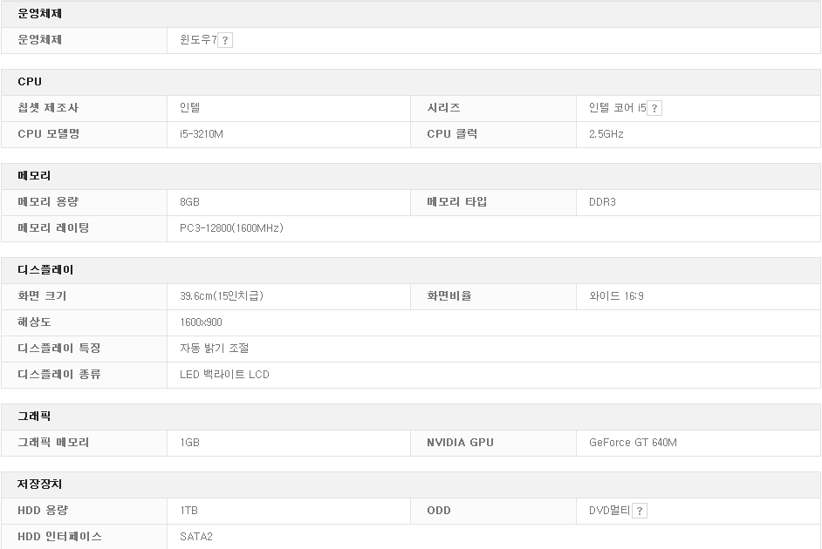Select the i5-3210M CPU model value
Screen dimensions: 822x549
tap(202, 134)
